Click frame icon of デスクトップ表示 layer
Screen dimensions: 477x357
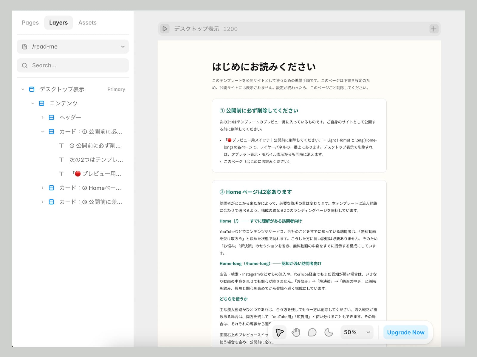32,89
